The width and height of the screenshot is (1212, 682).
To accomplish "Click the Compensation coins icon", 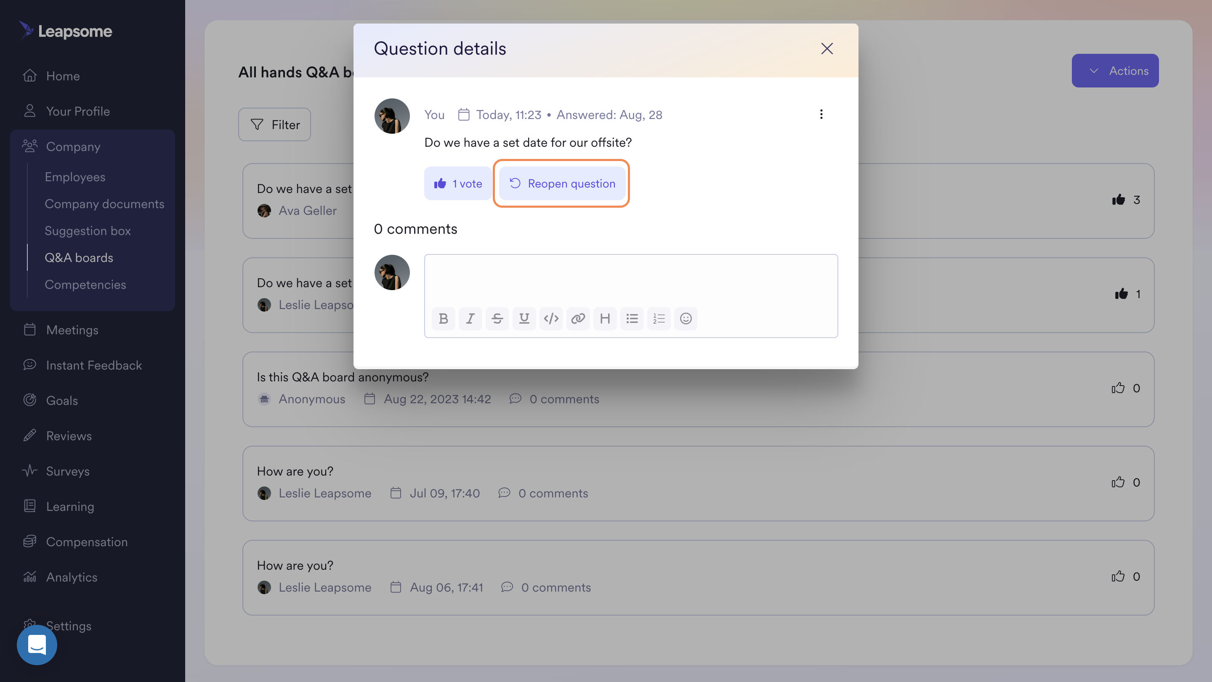I will [29, 541].
